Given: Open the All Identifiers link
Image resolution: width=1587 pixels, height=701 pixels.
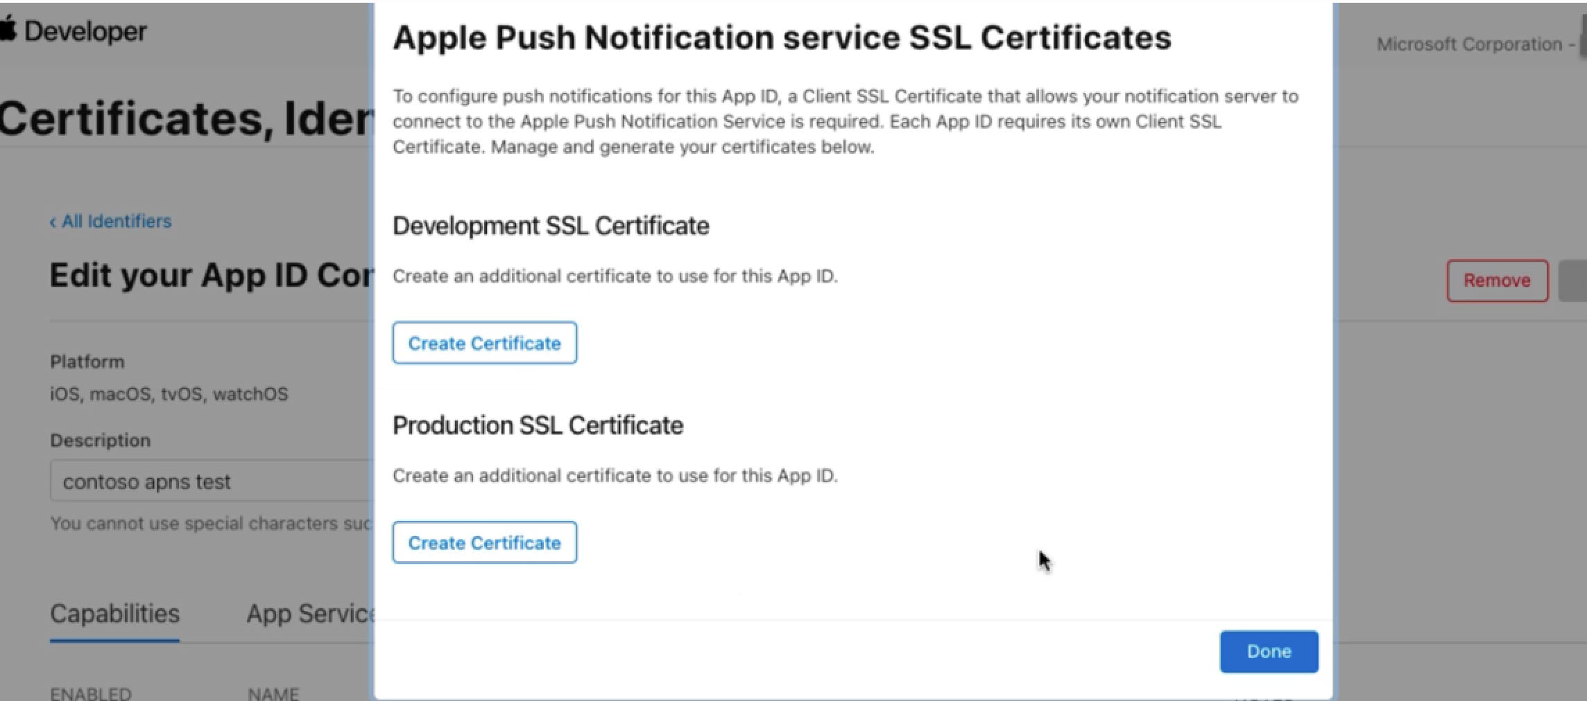Looking at the screenshot, I should 116,221.
